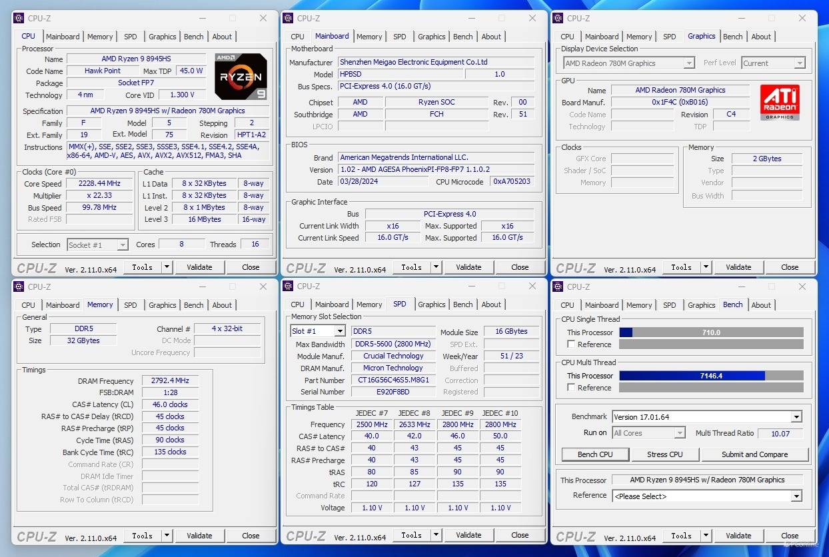Click the ATI Radeon Graphics logo

(779, 102)
